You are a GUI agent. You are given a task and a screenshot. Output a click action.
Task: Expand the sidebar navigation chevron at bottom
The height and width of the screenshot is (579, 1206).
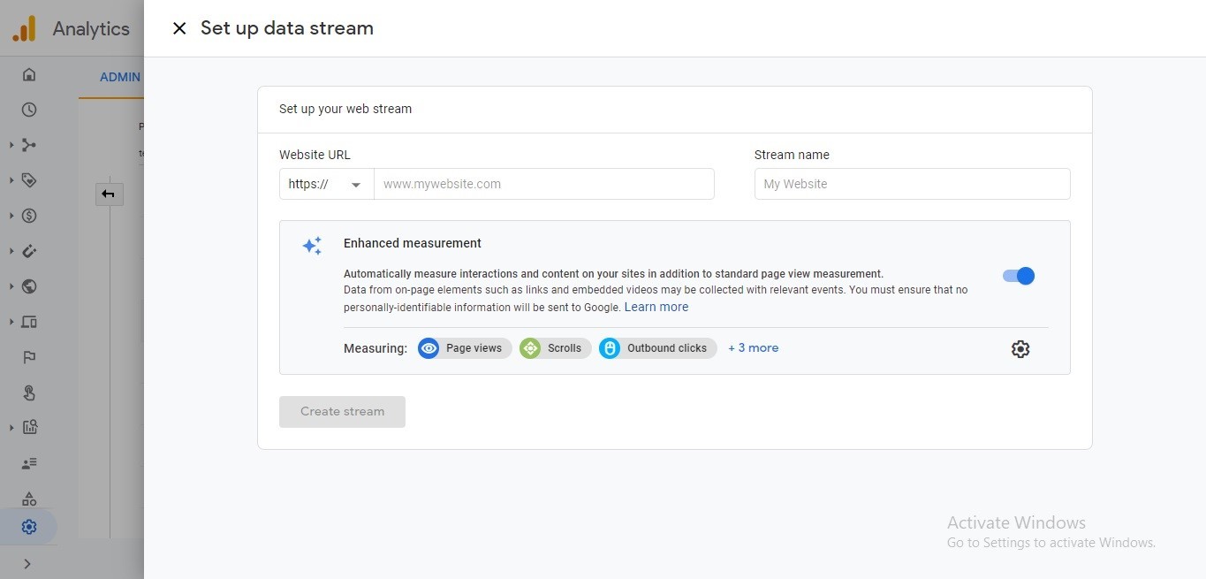click(x=27, y=563)
